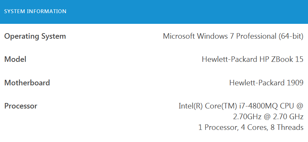The image size is (308, 142).
Task: Click the 2.70GHz @ 2.70 GHz line
Action: [268, 116]
